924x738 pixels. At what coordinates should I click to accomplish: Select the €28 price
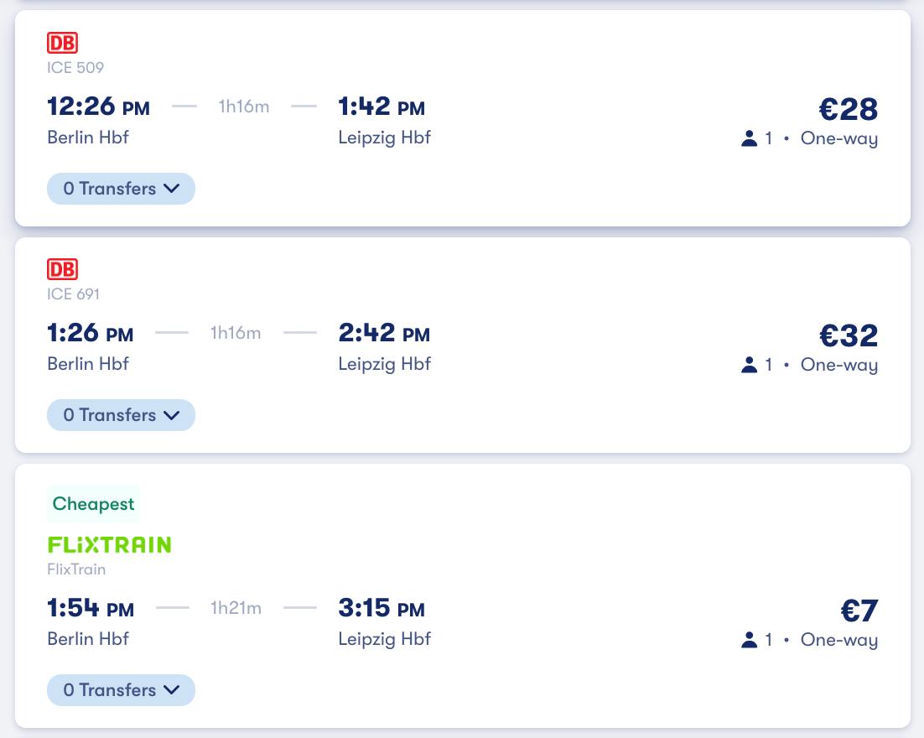click(848, 109)
